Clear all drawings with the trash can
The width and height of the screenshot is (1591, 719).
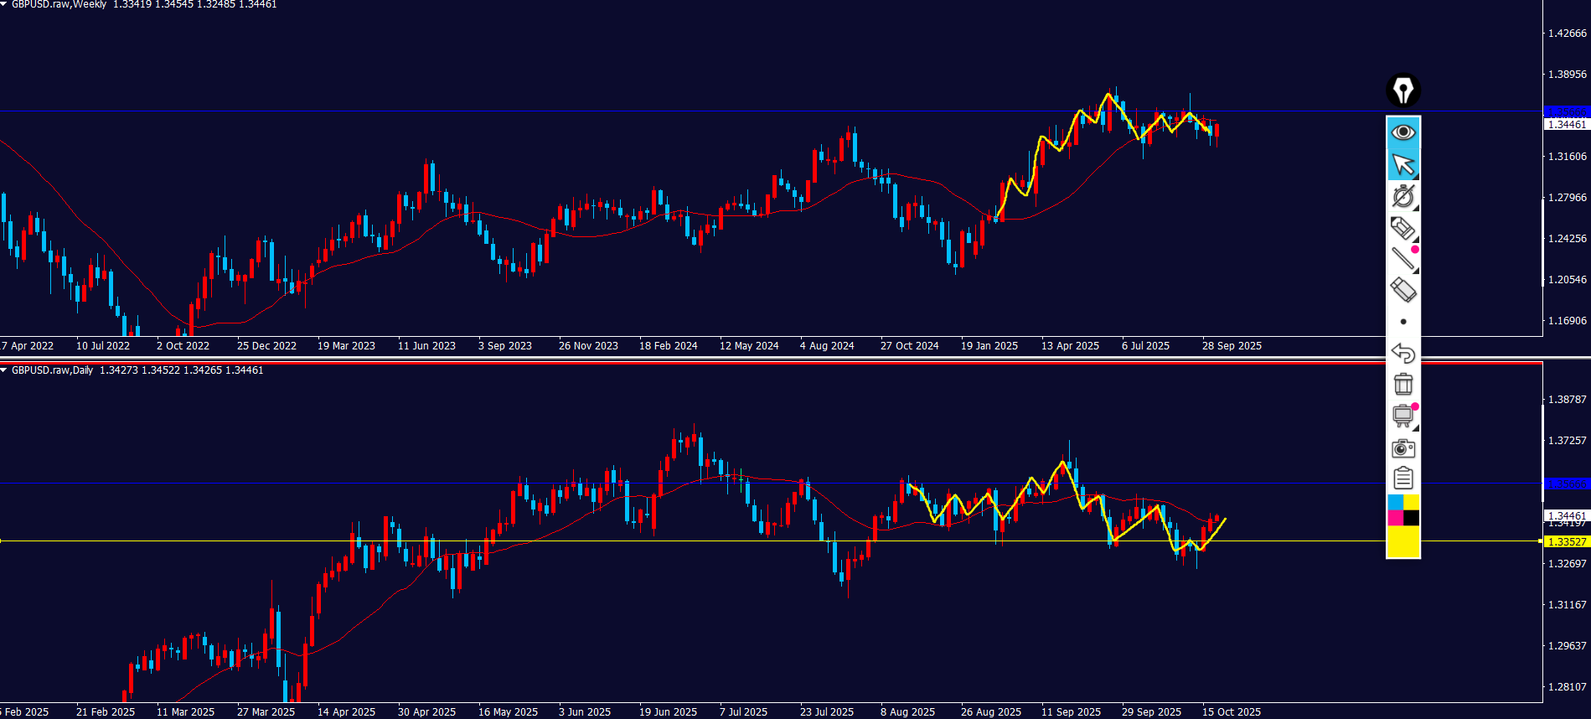pos(1403,384)
